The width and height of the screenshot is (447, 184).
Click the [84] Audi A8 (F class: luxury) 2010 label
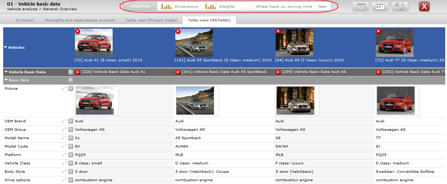click(x=309, y=60)
